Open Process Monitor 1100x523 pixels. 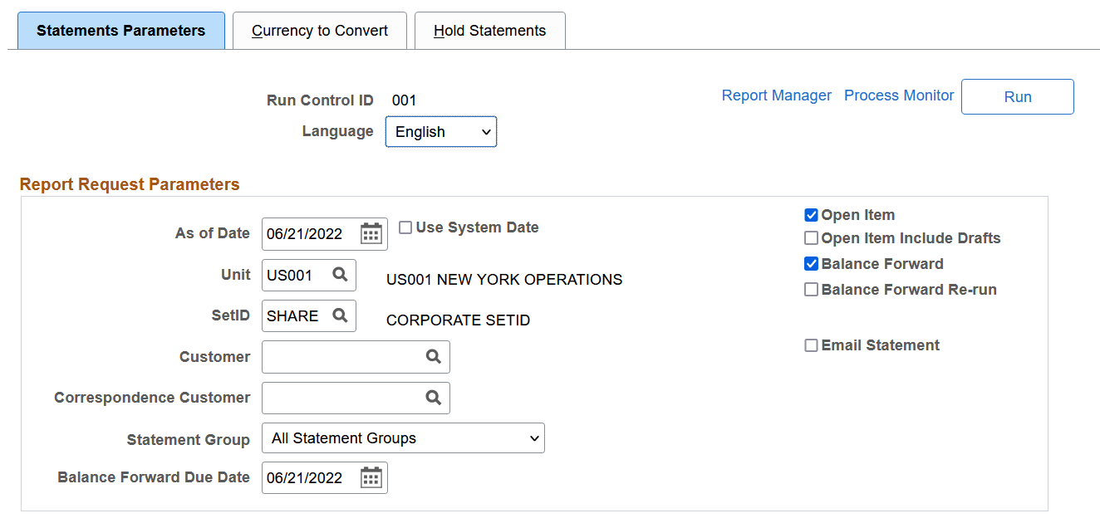coord(898,95)
